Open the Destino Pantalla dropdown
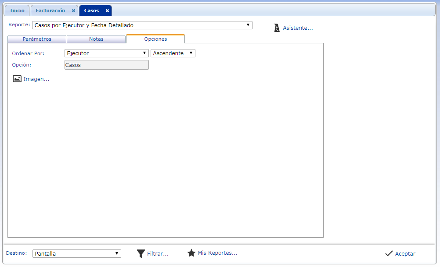 [x=76, y=253]
